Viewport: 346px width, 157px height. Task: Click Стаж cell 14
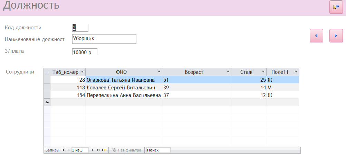coord(249,87)
